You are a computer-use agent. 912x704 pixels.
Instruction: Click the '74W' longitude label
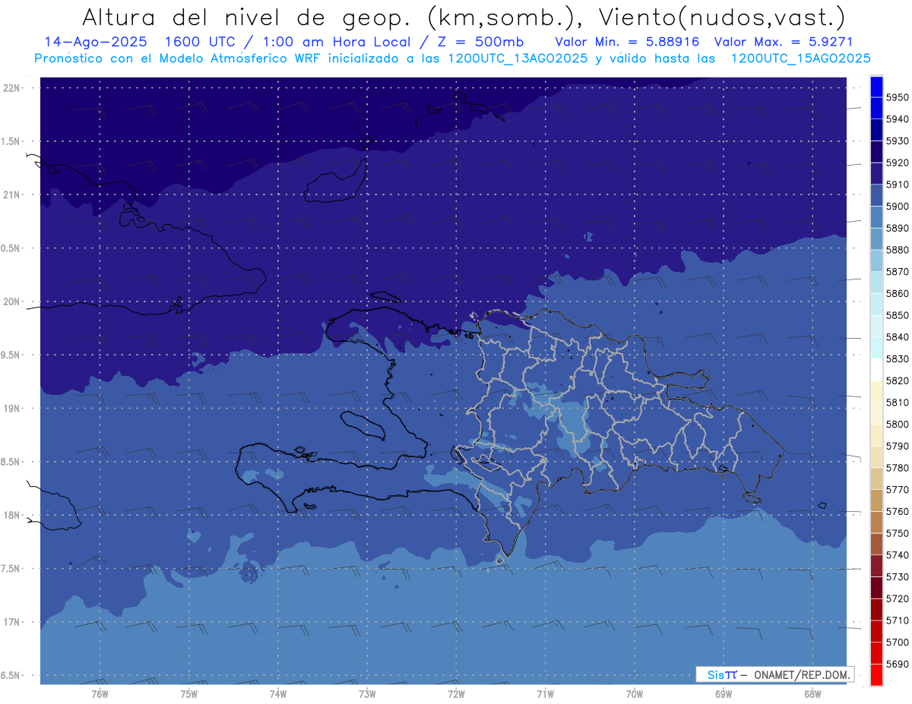coord(277,693)
